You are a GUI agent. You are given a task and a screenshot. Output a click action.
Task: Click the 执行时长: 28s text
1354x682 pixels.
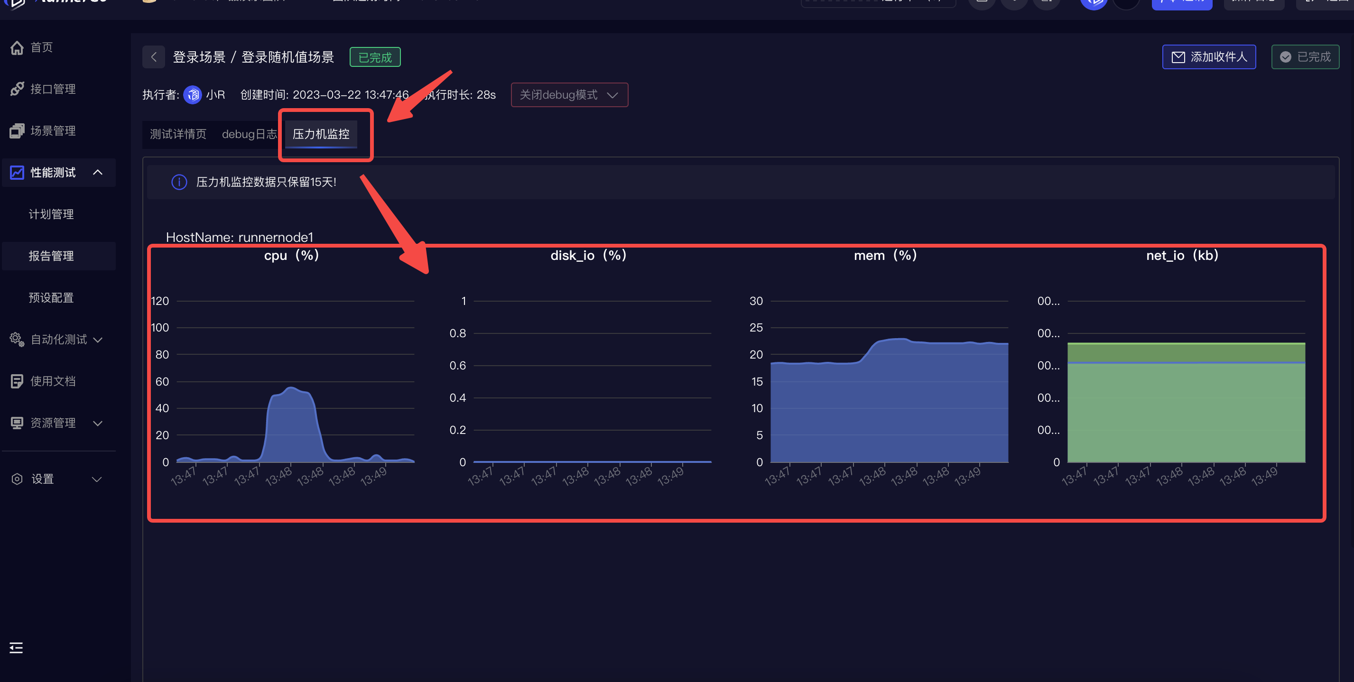(460, 94)
